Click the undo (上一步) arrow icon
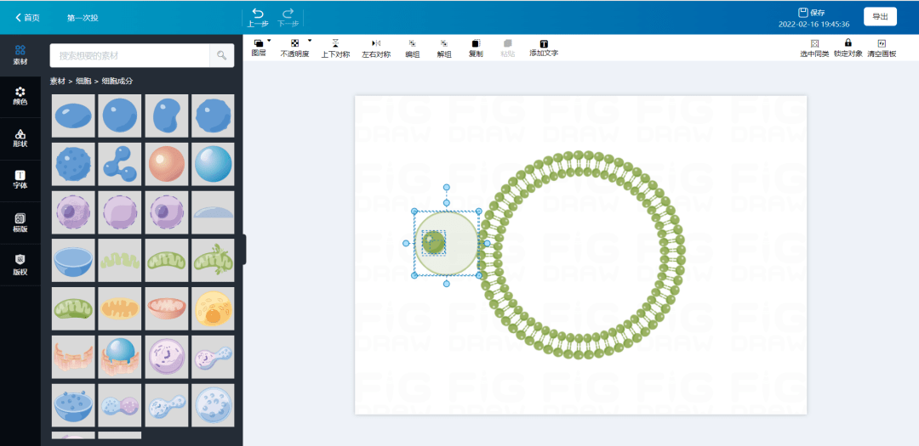919x446 pixels. (x=258, y=14)
